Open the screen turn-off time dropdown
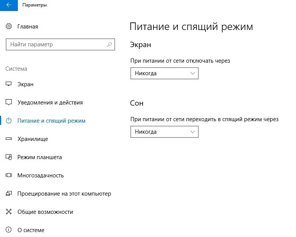 [164, 73]
